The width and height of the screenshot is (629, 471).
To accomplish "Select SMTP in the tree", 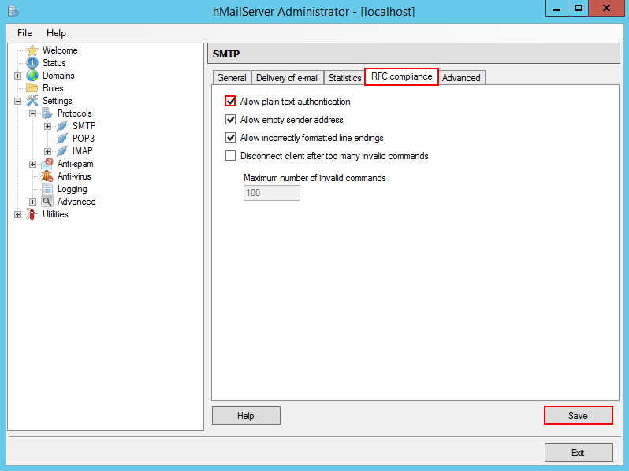I will pos(84,126).
